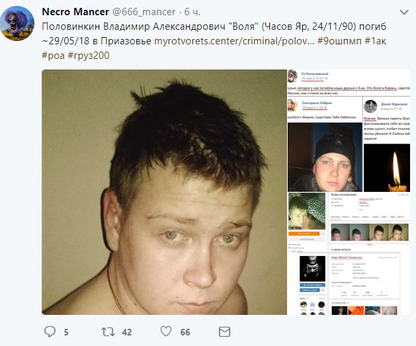View the likes count 66

(x=185, y=332)
